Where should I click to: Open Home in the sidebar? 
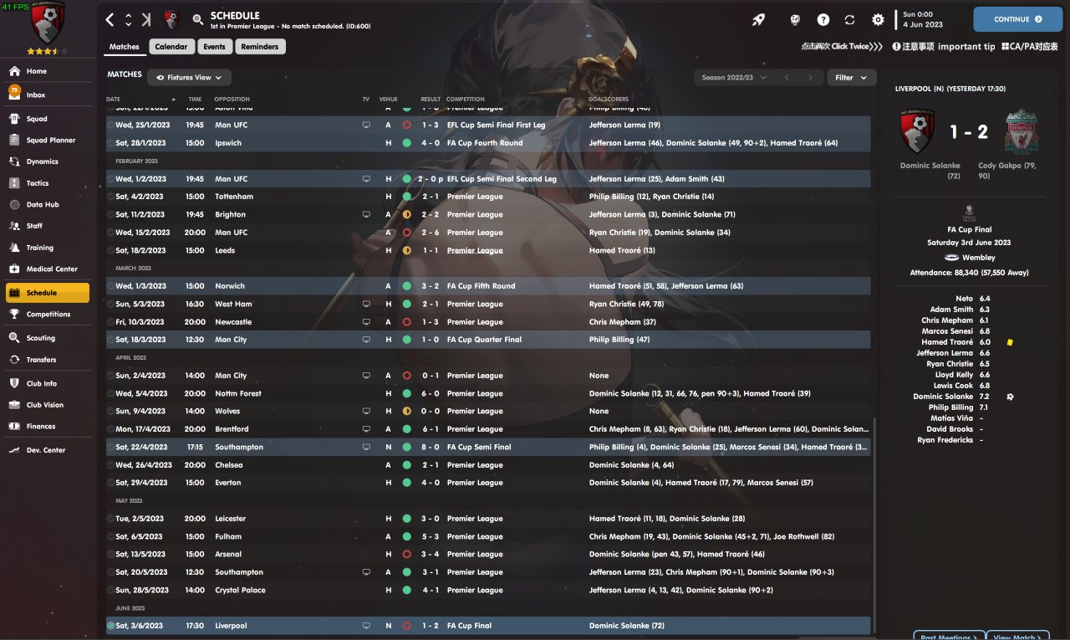click(48, 71)
